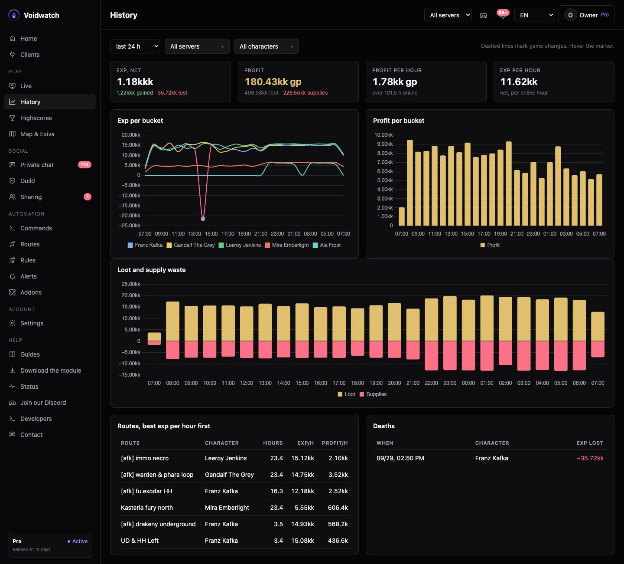The height and width of the screenshot is (564, 624).
Task: Click the Routes path icon
Action: (12, 244)
